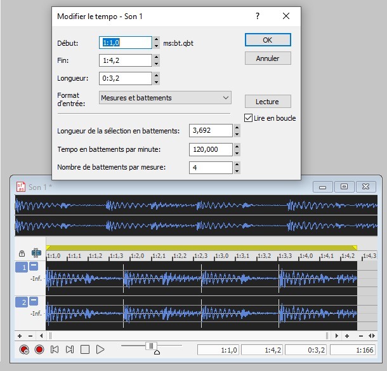Collapse channel 2 with its minus button
The width and height of the screenshot is (387, 371).
pos(34,301)
